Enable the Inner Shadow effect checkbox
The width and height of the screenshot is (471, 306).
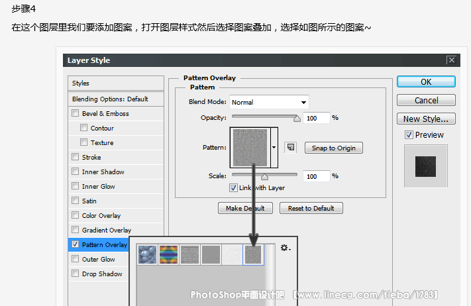[x=75, y=172]
